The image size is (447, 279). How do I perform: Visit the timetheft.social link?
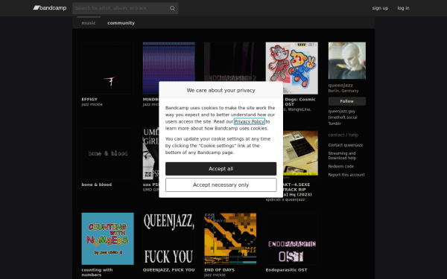pos(343,118)
